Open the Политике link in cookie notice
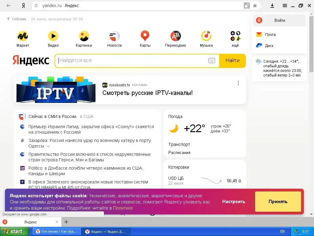The height and width of the screenshot is (236, 314). (123, 208)
